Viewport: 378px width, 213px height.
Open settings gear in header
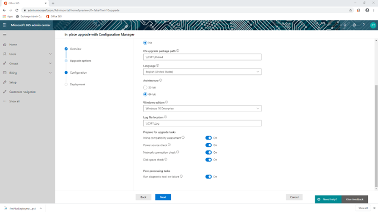pyautogui.click(x=354, y=25)
